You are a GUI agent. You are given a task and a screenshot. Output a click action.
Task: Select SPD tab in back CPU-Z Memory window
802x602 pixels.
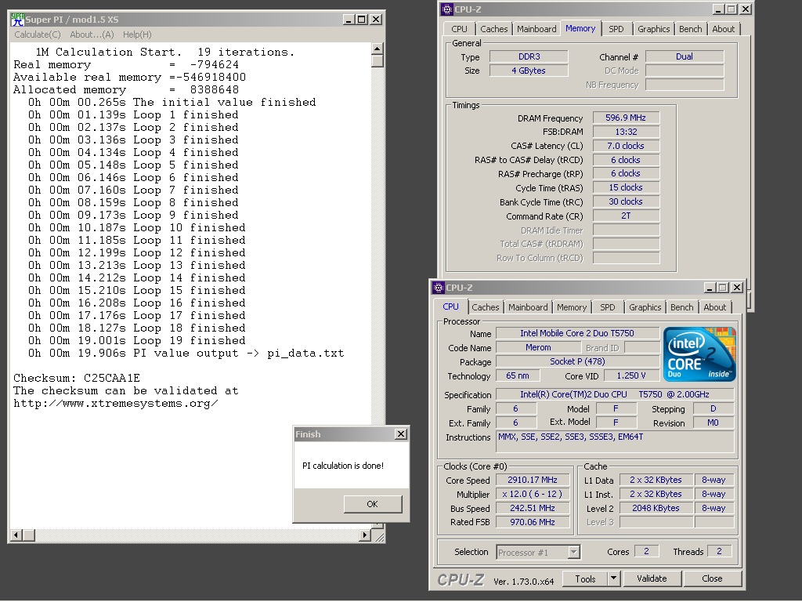(x=616, y=29)
